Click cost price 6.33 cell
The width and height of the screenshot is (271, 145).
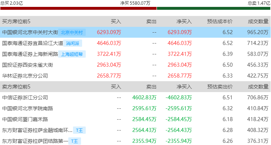point(228,76)
